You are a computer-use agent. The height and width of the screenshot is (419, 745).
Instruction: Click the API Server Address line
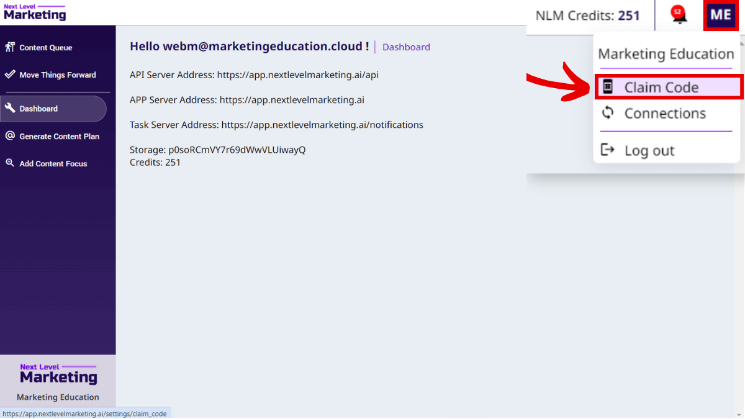coord(254,75)
